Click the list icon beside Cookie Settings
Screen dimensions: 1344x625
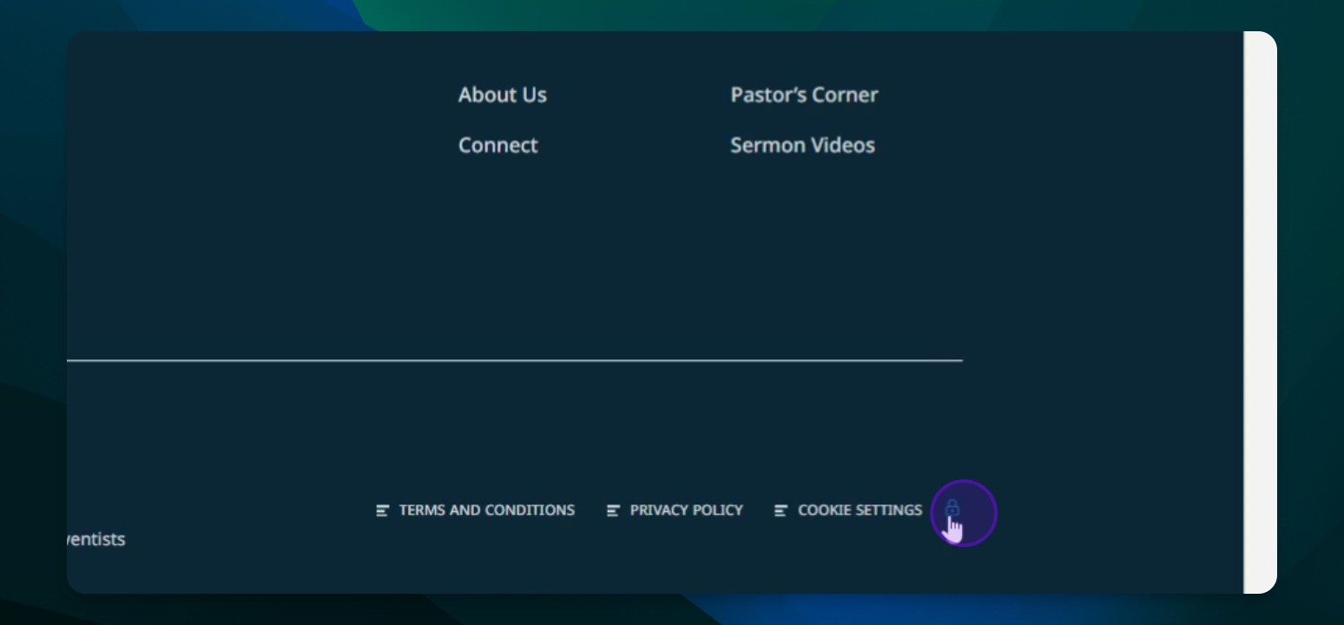(x=781, y=510)
